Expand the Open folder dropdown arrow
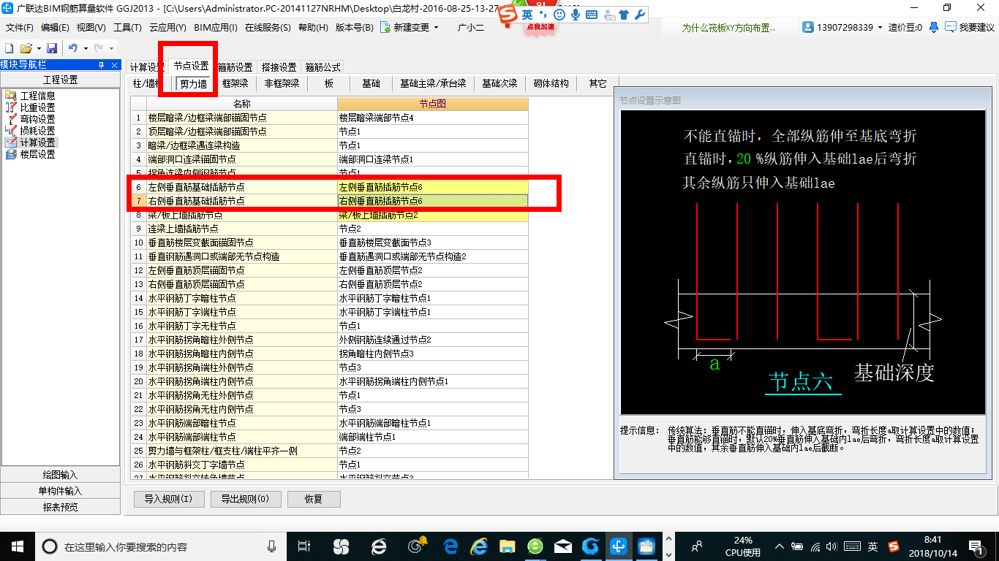The width and height of the screenshot is (999, 561). (x=38, y=48)
